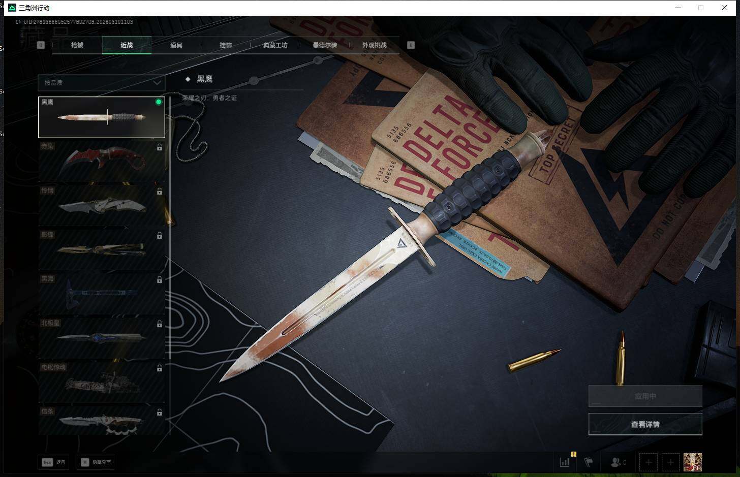The height and width of the screenshot is (477, 740).
Task: Open the stats bar-chart icon in bottom bar
Action: click(565, 462)
